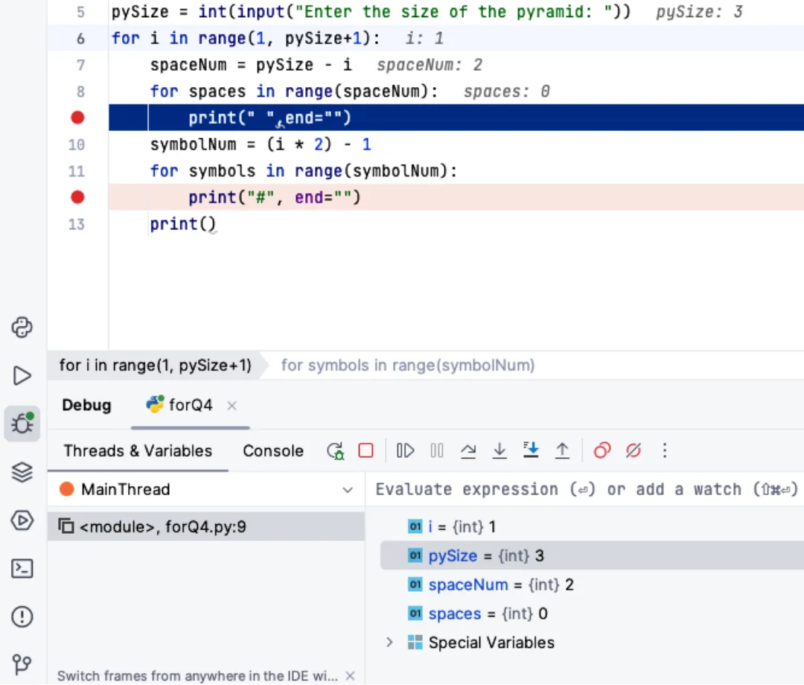
Task: Click gutter line number 13
Action: [77, 224]
